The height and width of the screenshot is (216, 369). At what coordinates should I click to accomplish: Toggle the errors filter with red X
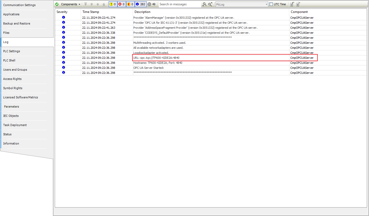(x=122, y=4)
